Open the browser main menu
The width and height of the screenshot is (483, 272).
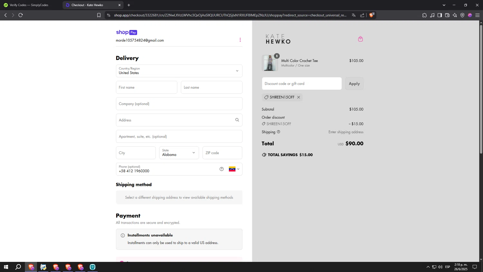tap(478, 15)
